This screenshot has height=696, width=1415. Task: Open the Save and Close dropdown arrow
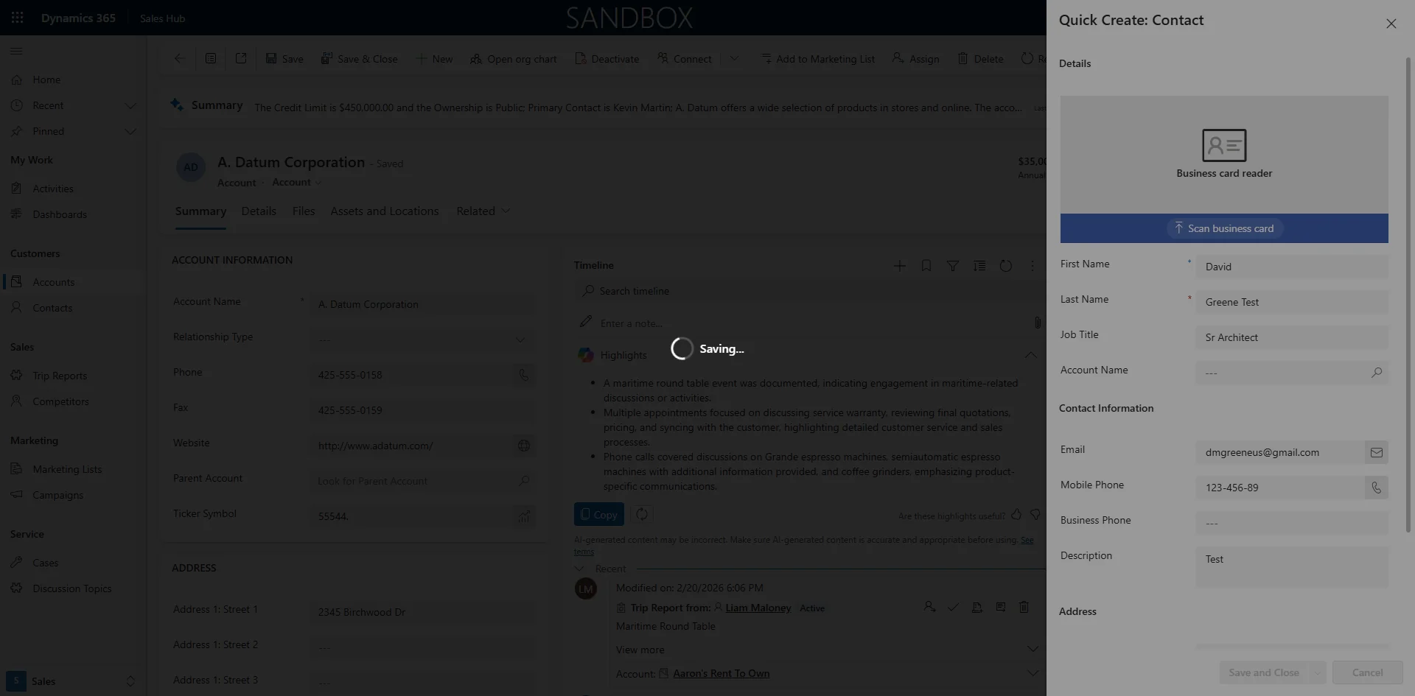click(1317, 672)
